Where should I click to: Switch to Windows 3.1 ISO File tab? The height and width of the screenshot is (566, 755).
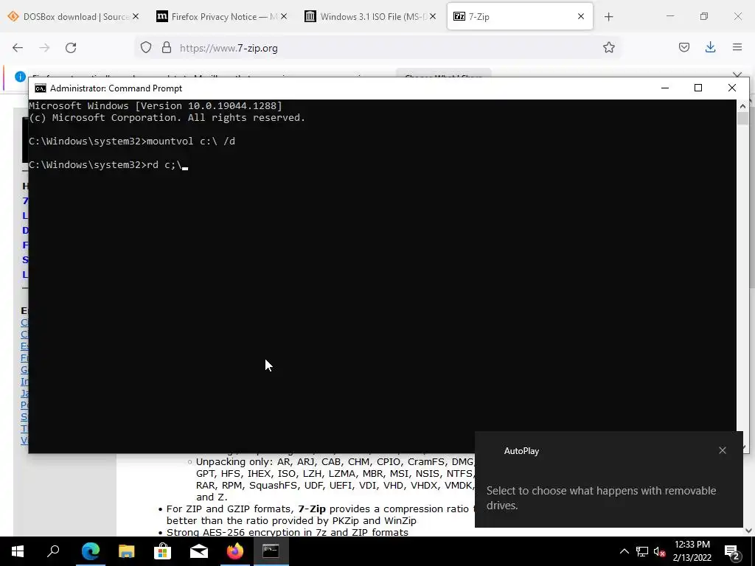[x=371, y=16]
